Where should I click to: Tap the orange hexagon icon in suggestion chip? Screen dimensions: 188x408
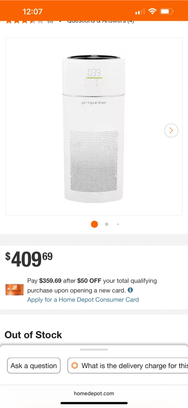click(75, 366)
